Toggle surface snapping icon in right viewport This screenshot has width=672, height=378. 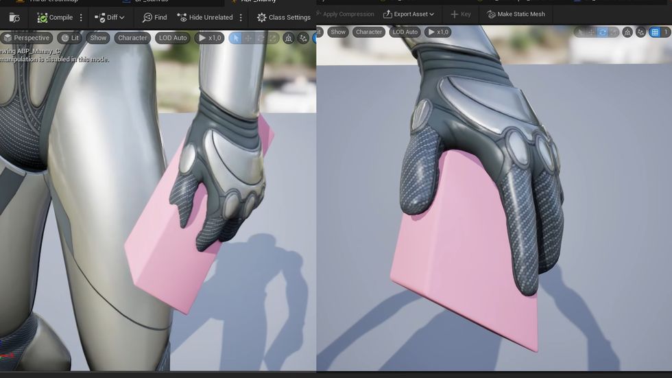pos(640,32)
